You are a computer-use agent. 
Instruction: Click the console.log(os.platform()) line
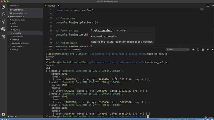point(77,22)
